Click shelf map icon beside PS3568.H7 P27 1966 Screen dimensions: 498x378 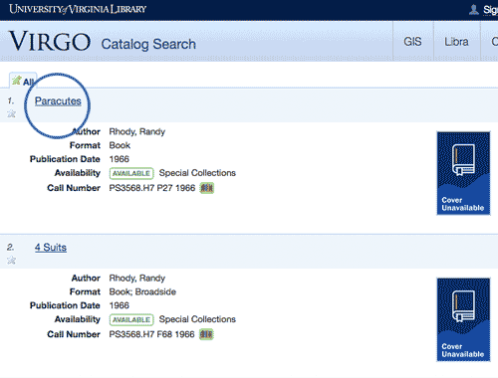[206, 188]
